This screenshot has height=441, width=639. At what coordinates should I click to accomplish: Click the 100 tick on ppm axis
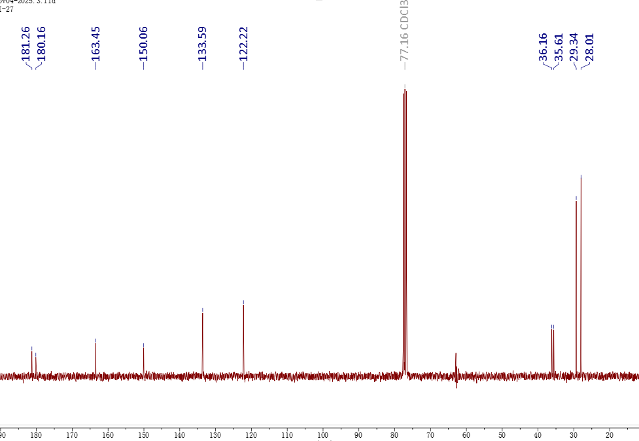coord(322,434)
